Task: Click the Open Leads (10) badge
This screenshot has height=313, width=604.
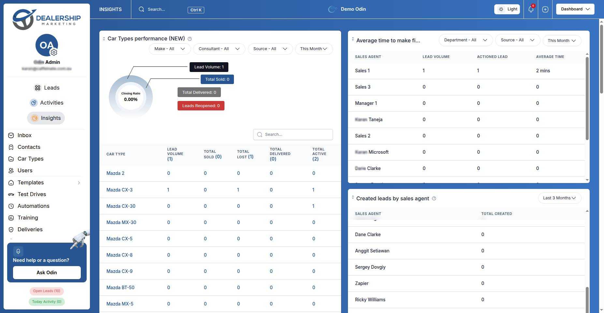Action: coord(47,291)
